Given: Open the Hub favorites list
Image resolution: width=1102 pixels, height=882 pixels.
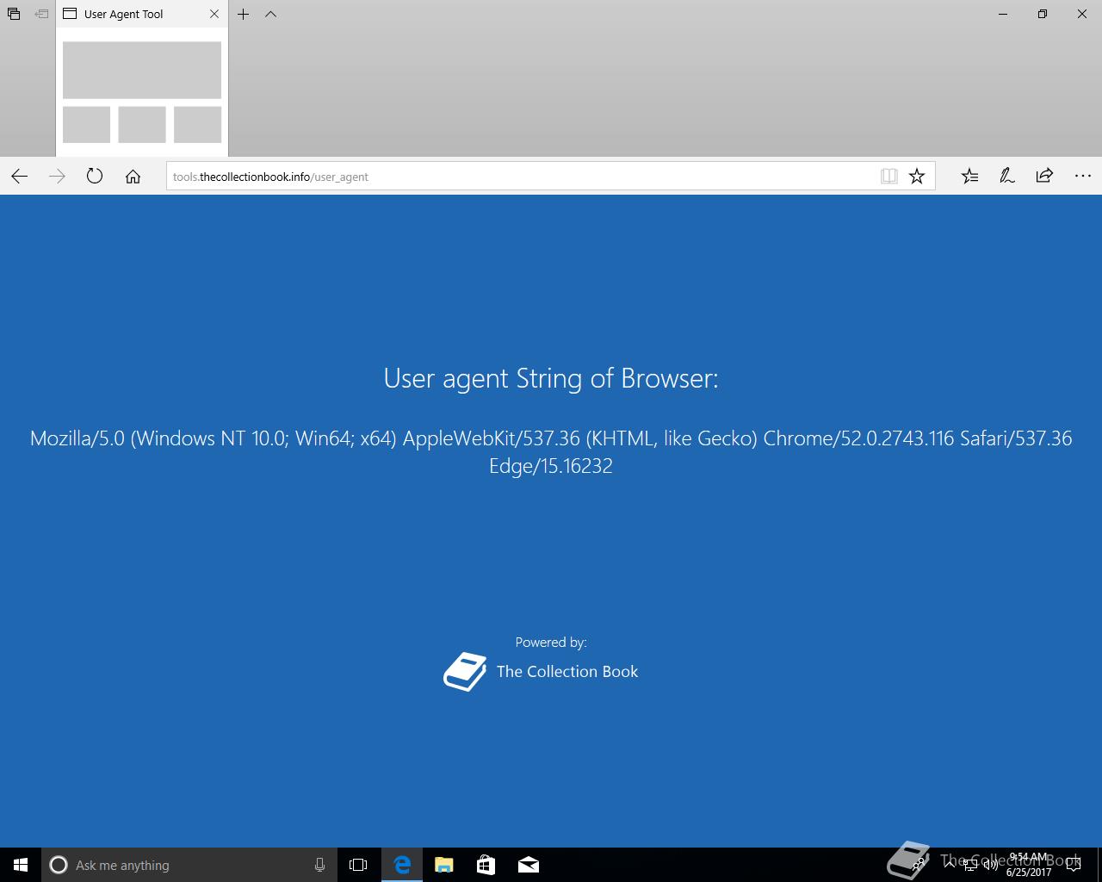Looking at the screenshot, I should click(x=969, y=177).
